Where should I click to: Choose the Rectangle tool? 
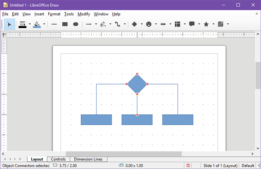tap(65, 24)
